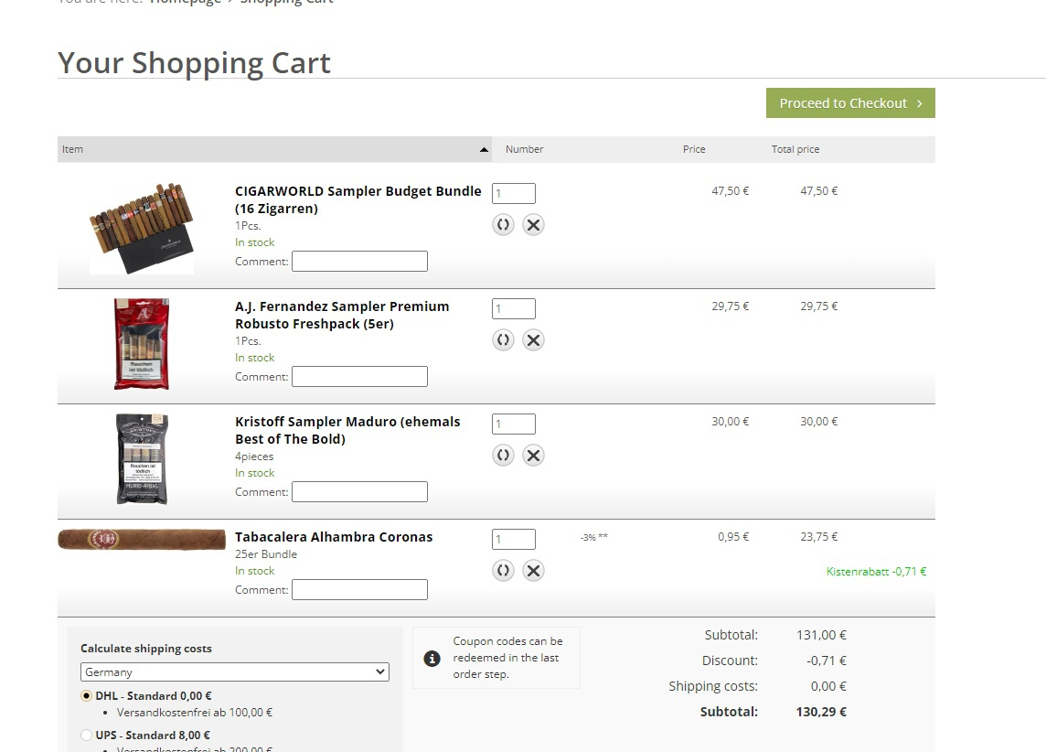Viewport: 1046px width, 752px height.
Task: Open CIGARWORLD Sampler Budget Bundle product link
Action: [358, 199]
